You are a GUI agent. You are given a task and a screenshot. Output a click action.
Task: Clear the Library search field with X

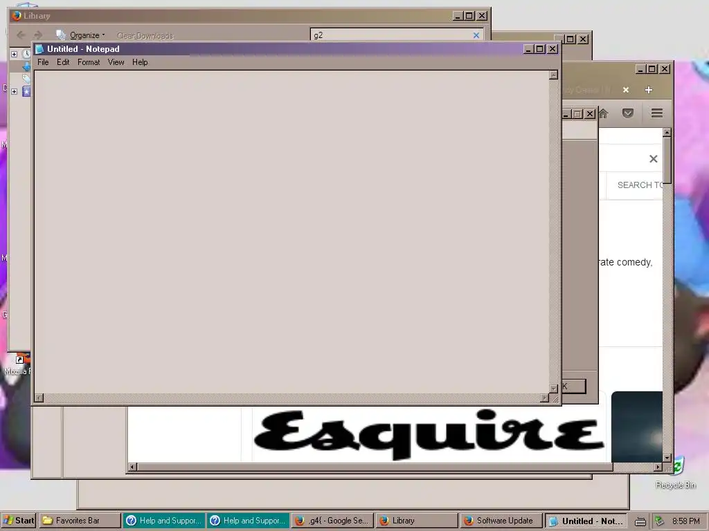pos(476,35)
